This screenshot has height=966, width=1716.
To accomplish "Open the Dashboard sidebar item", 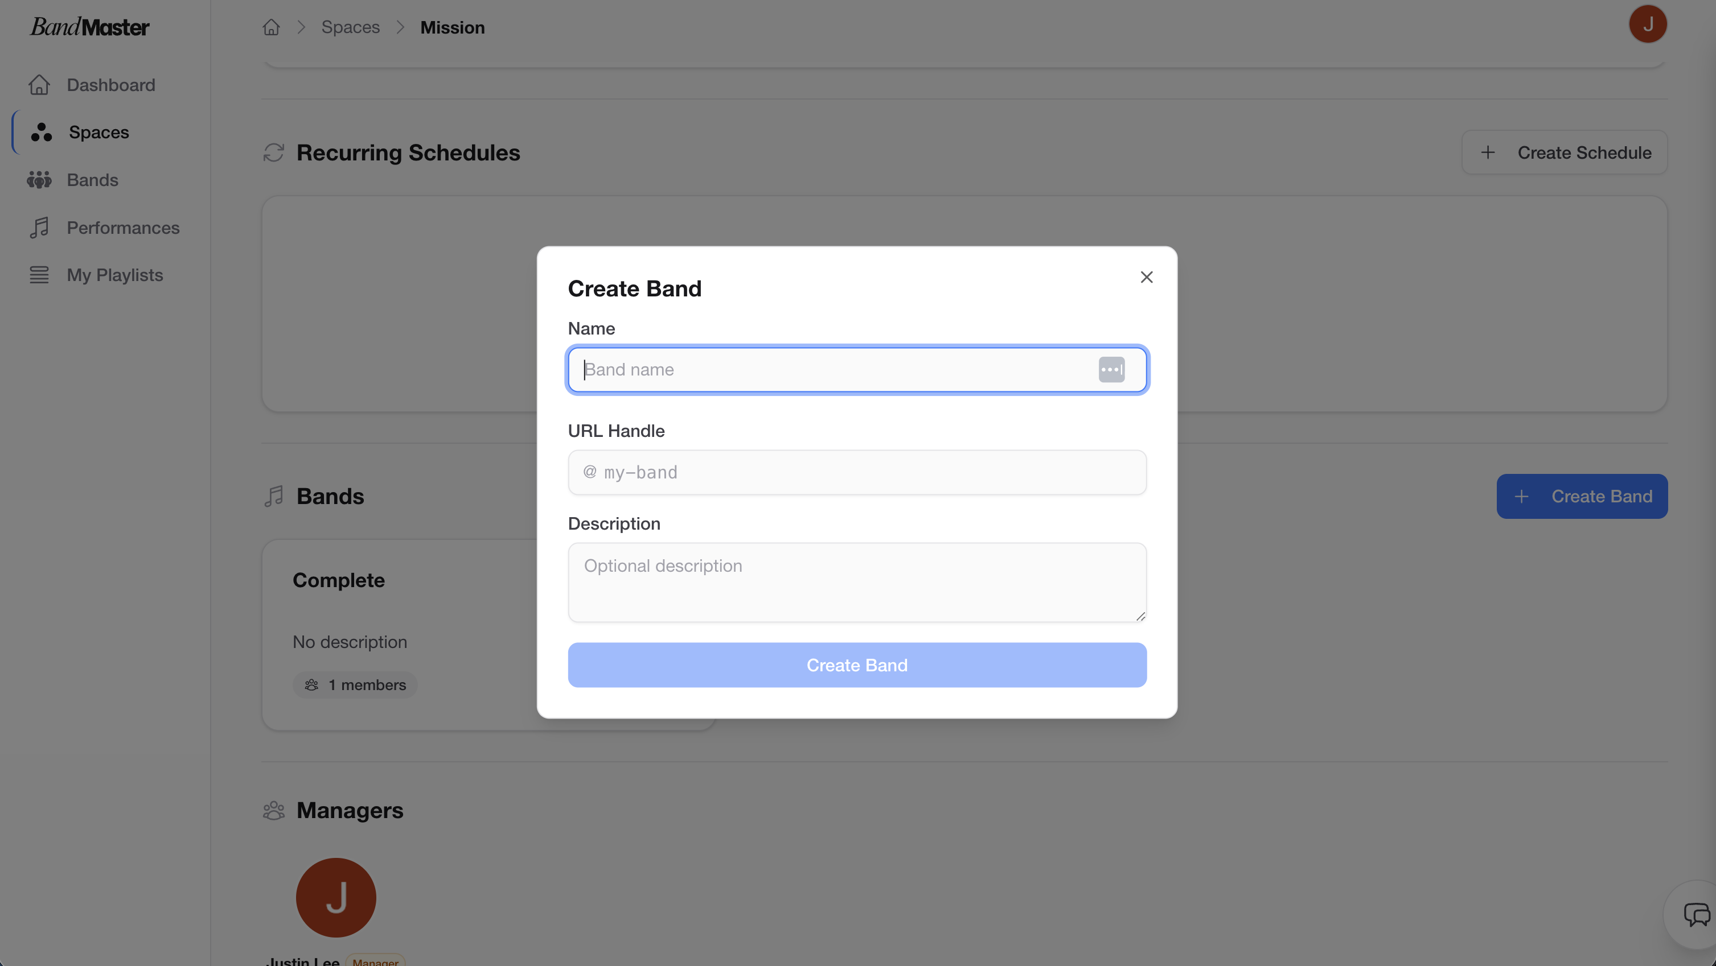I will [110, 85].
